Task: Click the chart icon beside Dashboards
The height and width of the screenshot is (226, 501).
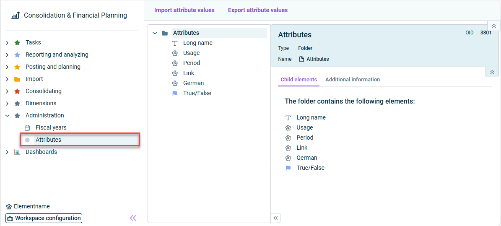Action: [17, 152]
